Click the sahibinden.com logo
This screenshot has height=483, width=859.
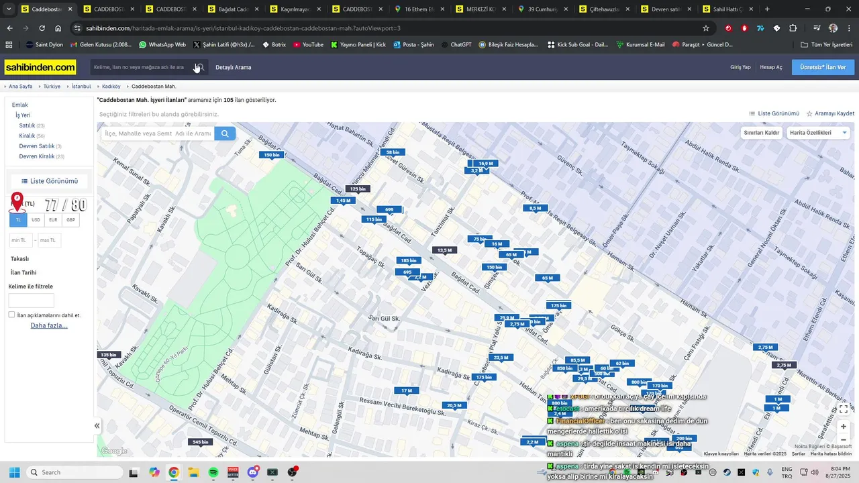[40, 67]
